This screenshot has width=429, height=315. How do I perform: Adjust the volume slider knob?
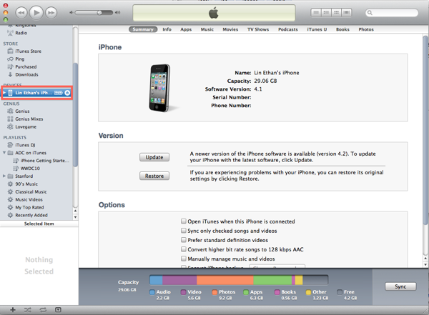(99, 13)
